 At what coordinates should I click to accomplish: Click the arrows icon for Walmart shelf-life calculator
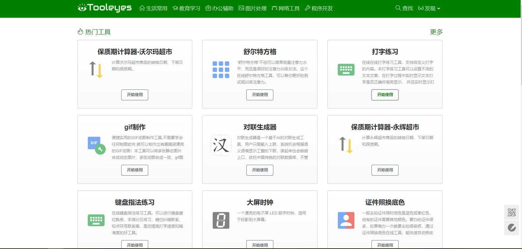[96, 69]
